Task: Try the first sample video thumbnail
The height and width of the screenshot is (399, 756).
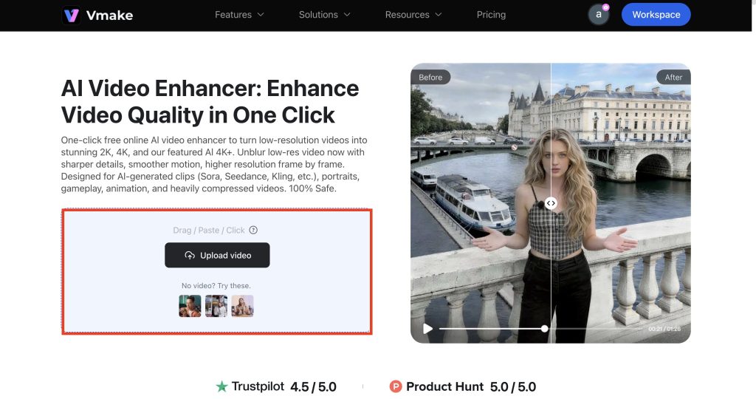Action: point(190,306)
